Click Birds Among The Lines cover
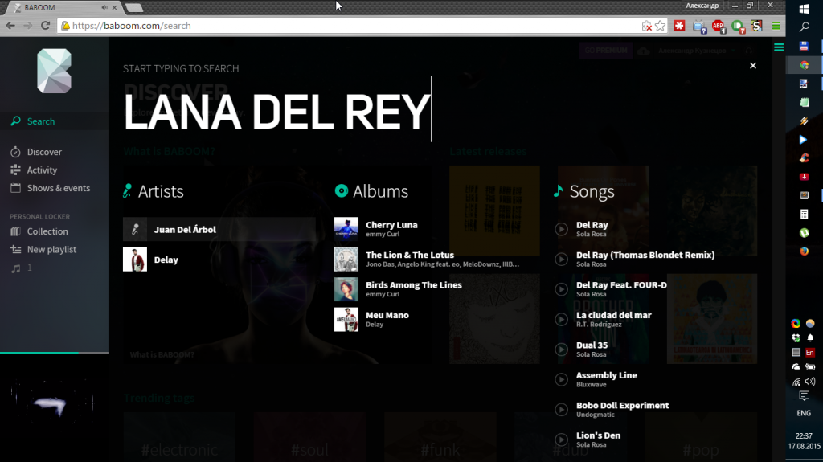 click(346, 289)
